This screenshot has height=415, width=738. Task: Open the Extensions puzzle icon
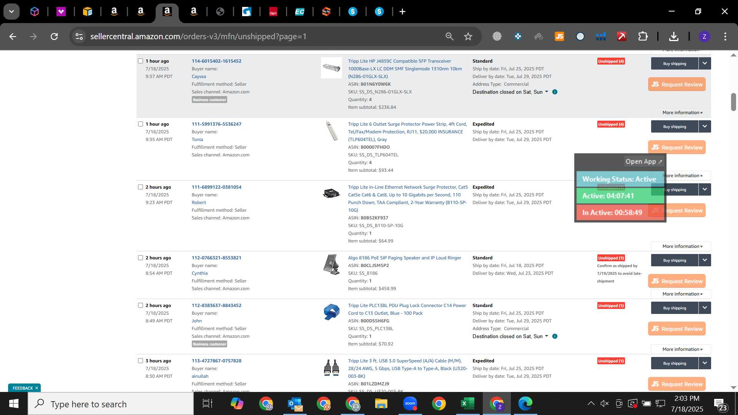(643, 37)
